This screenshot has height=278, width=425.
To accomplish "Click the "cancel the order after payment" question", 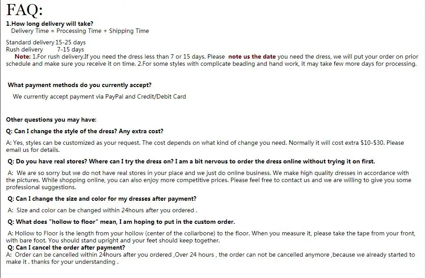I will [x=66, y=247].
